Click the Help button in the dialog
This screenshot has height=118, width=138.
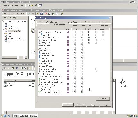pyautogui.click(x=106, y=105)
